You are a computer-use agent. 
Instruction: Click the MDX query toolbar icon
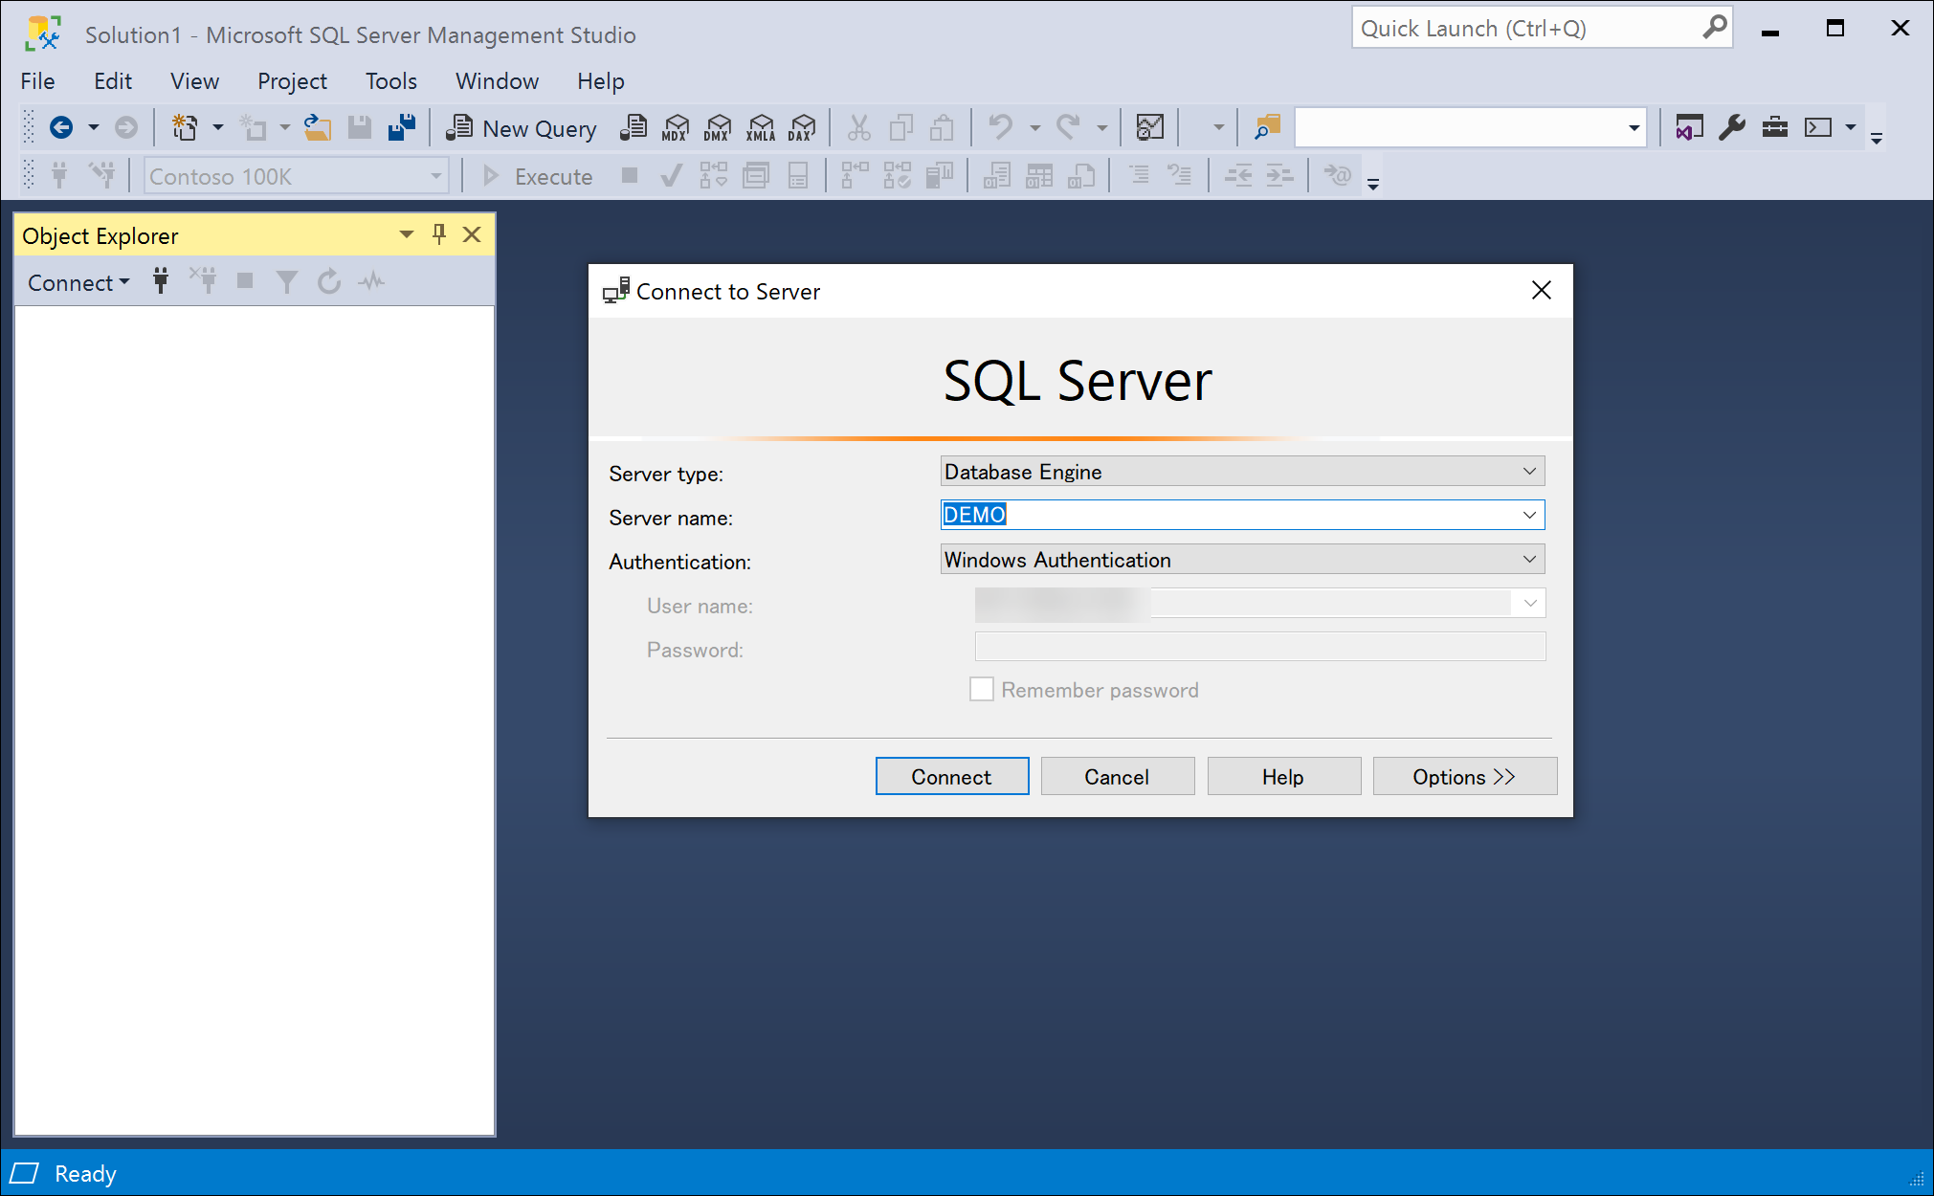click(676, 127)
